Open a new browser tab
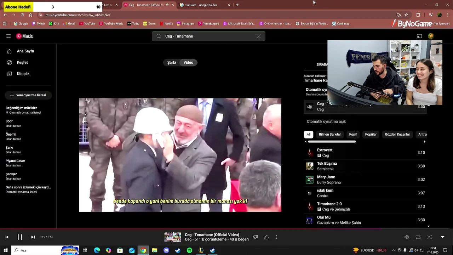This screenshot has height=255, width=453. (x=237, y=5)
